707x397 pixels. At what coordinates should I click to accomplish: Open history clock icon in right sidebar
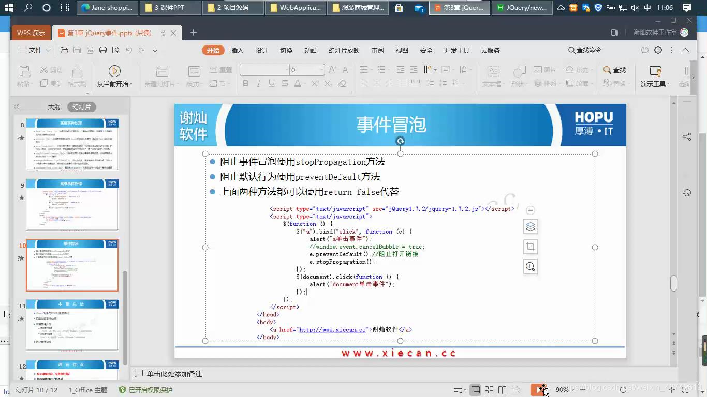[x=687, y=193]
